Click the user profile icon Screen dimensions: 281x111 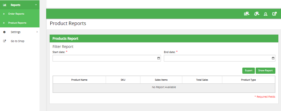pyautogui.click(x=266, y=14)
